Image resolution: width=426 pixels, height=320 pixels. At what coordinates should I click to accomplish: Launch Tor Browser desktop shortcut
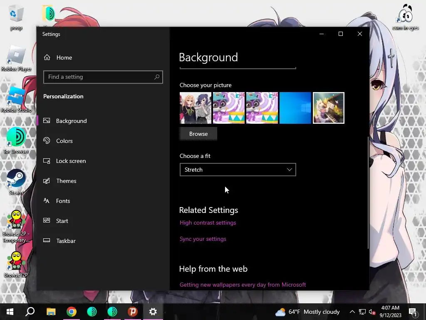tap(16, 141)
